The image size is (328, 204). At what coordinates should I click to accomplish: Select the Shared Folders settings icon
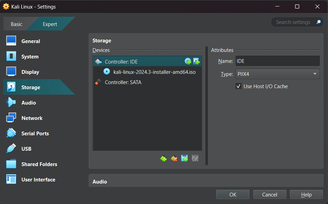[11, 164]
